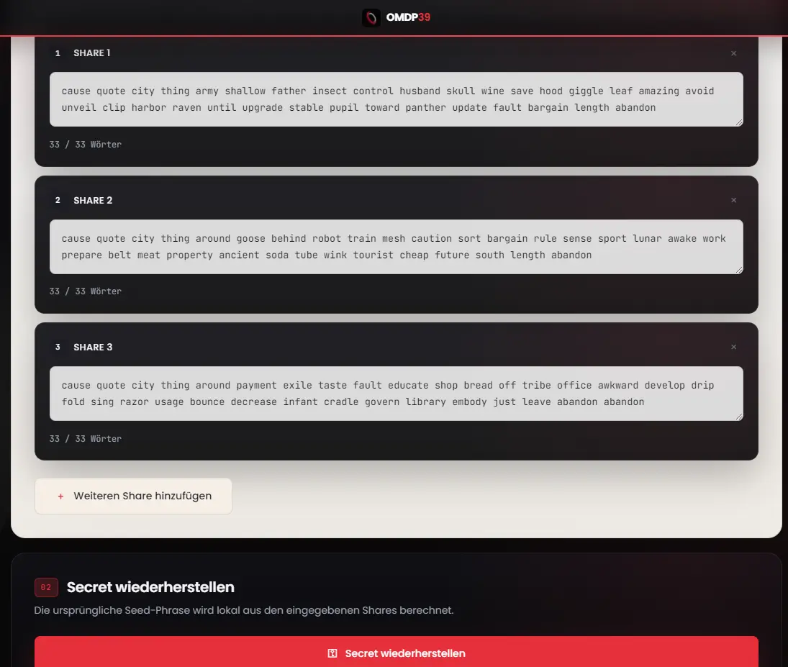This screenshot has width=788, height=667.
Task: Grab Share 3 textarea resize handle
Action: tap(739, 417)
